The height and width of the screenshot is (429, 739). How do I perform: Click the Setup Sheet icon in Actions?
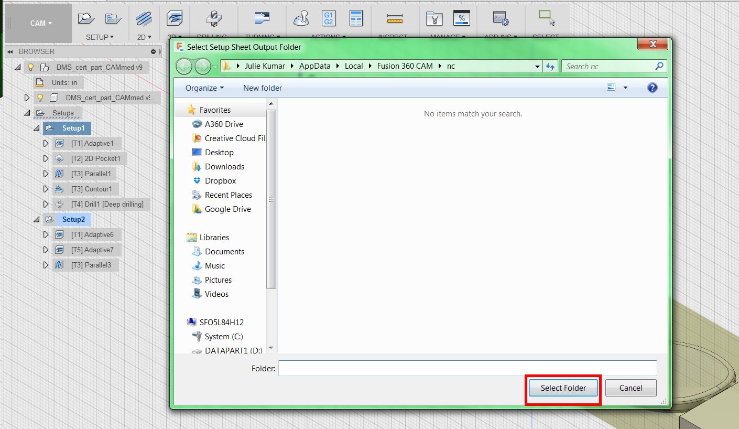(x=356, y=18)
